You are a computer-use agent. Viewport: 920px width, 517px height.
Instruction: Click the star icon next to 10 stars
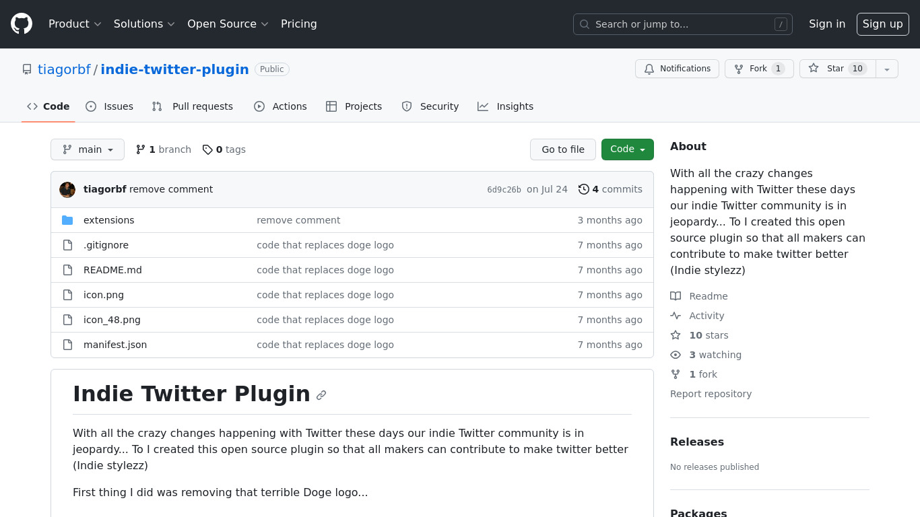click(676, 335)
